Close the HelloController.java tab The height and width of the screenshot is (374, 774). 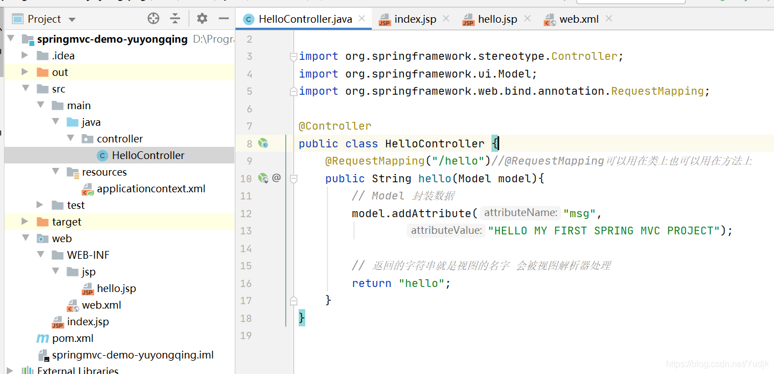point(362,19)
